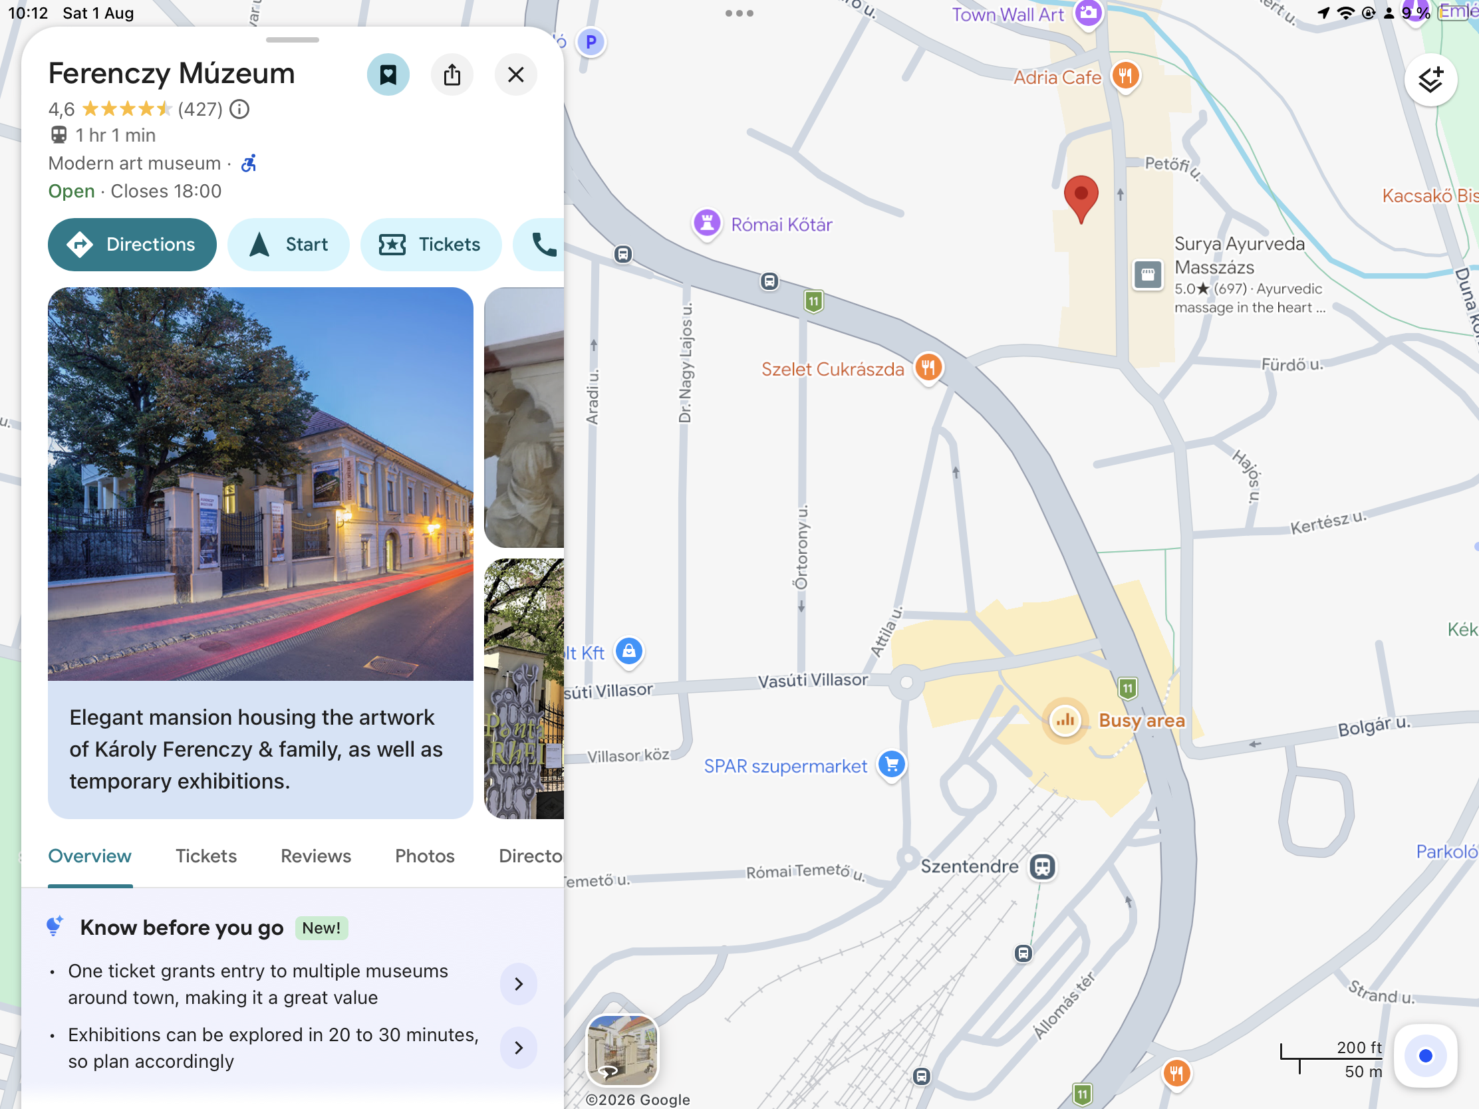This screenshot has height=1109, width=1479.
Task: Tap the clock showing 10:12
Action: click(28, 13)
